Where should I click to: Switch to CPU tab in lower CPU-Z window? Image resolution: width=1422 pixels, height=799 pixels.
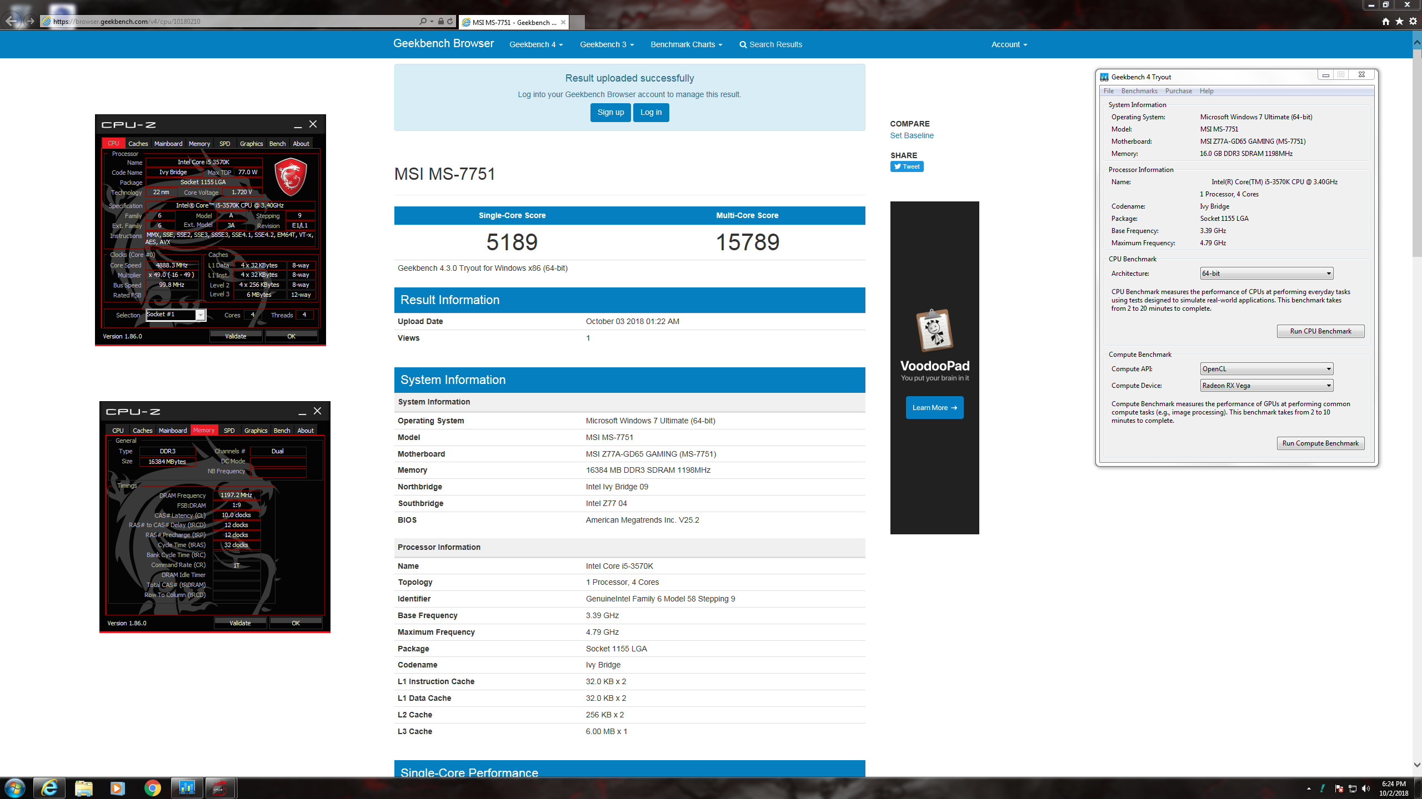pos(118,431)
